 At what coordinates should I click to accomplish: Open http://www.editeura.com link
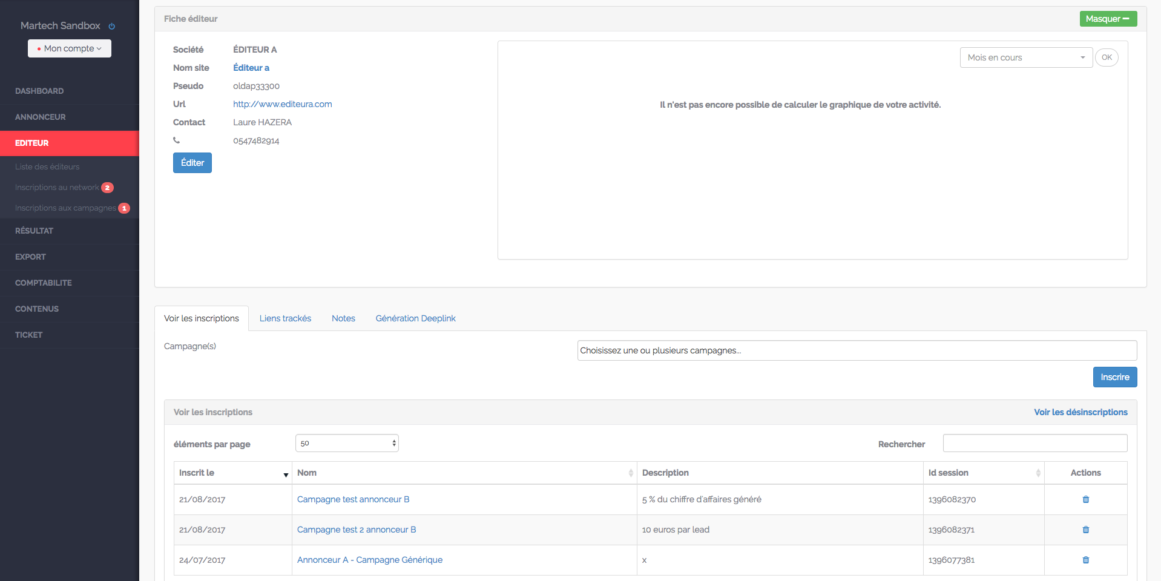pos(283,104)
